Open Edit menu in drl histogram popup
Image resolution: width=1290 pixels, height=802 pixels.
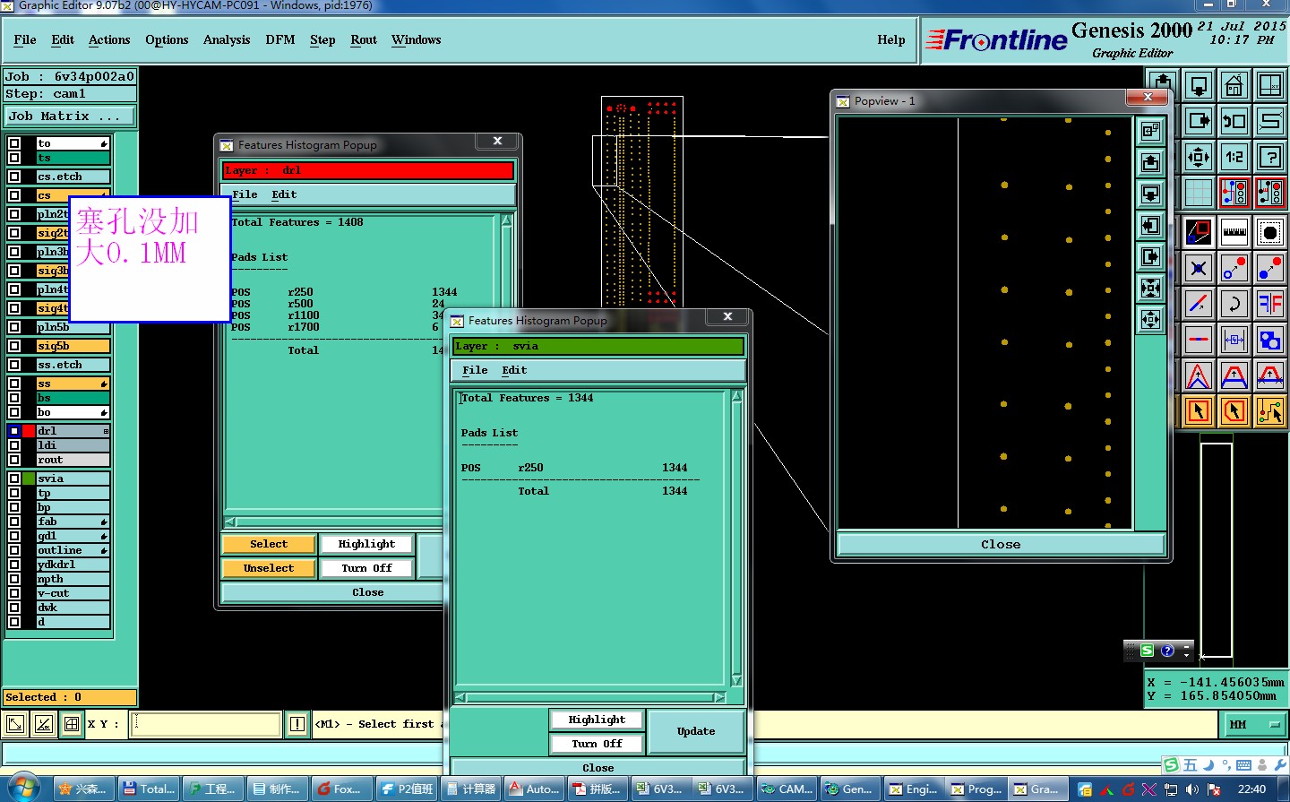284,194
